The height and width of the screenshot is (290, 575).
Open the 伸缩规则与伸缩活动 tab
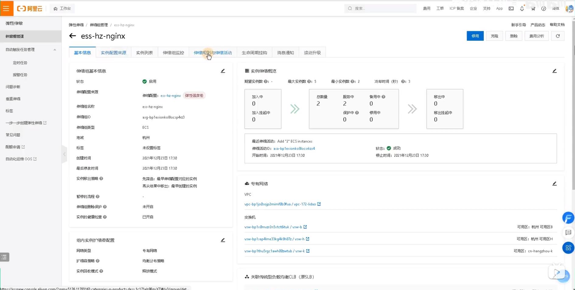point(213,53)
